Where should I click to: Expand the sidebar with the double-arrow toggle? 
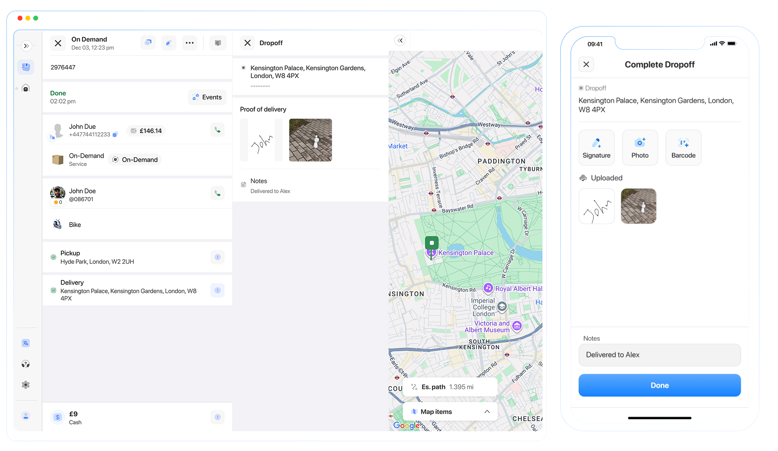click(27, 45)
